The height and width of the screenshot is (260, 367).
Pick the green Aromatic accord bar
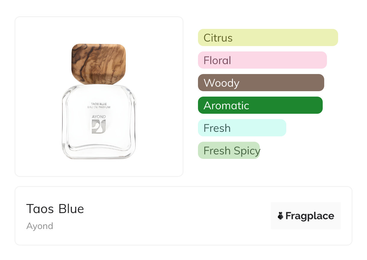pyautogui.click(x=260, y=105)
